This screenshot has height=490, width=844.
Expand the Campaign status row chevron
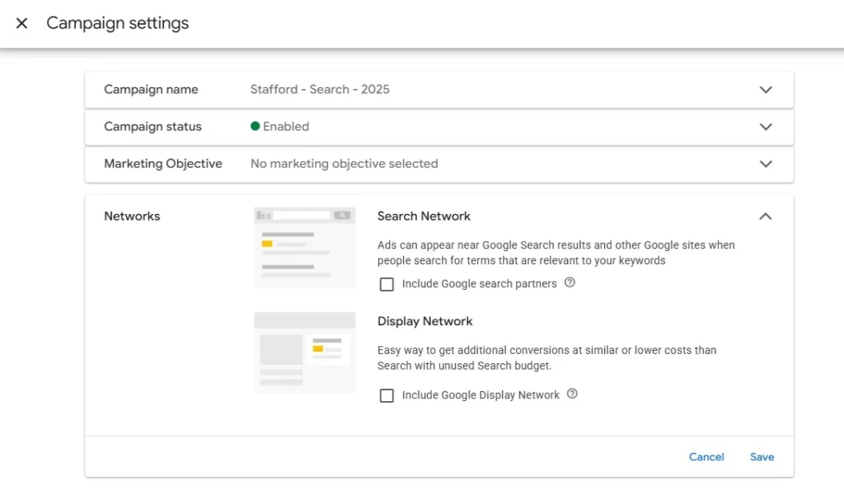(766, 127)
